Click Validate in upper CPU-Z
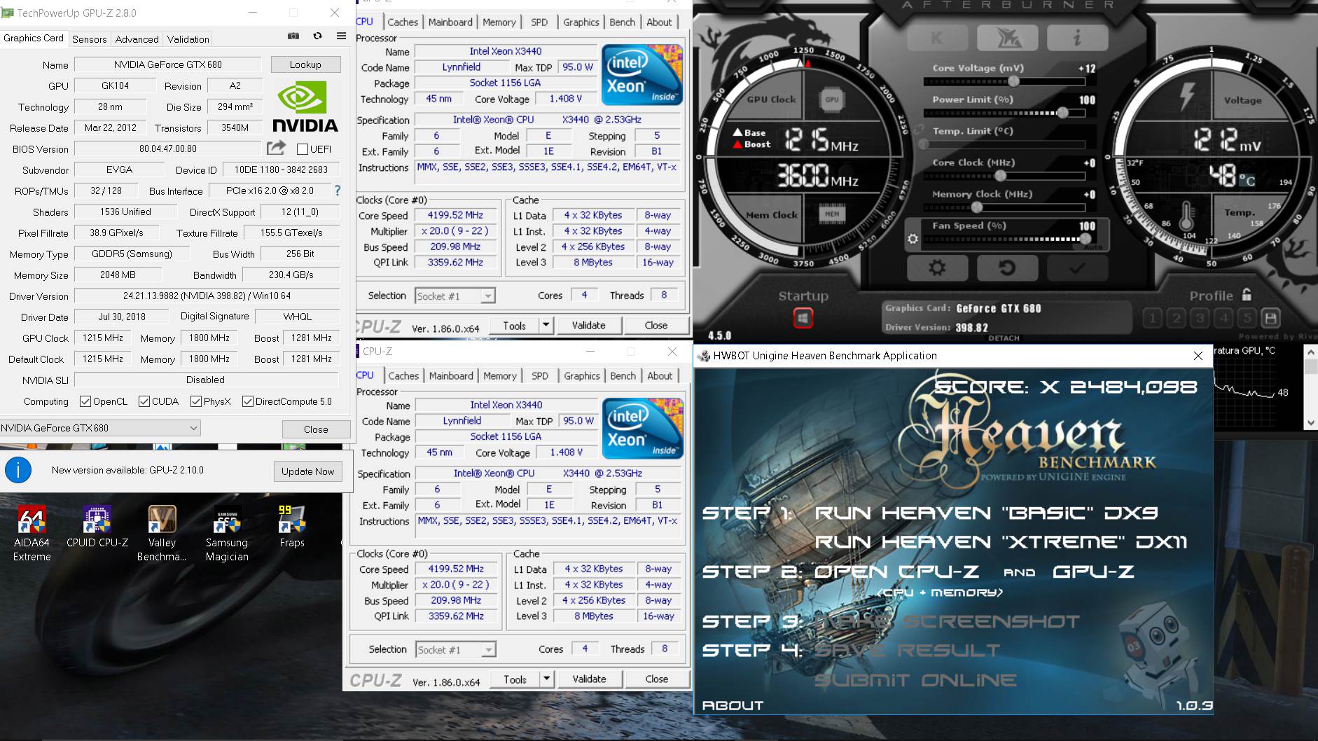Viewport: 1318px width, 741px height. (x=588, y=325)
